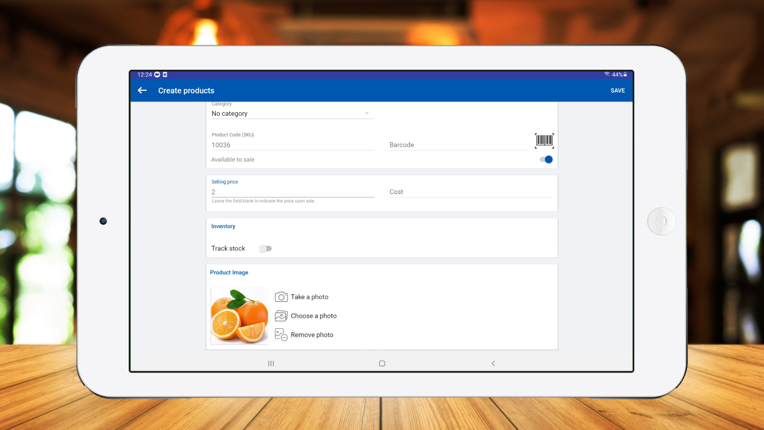This screenshot has width=764, height=430.
Task: Disable the Available to sale switch
Action: click(546, 160)
